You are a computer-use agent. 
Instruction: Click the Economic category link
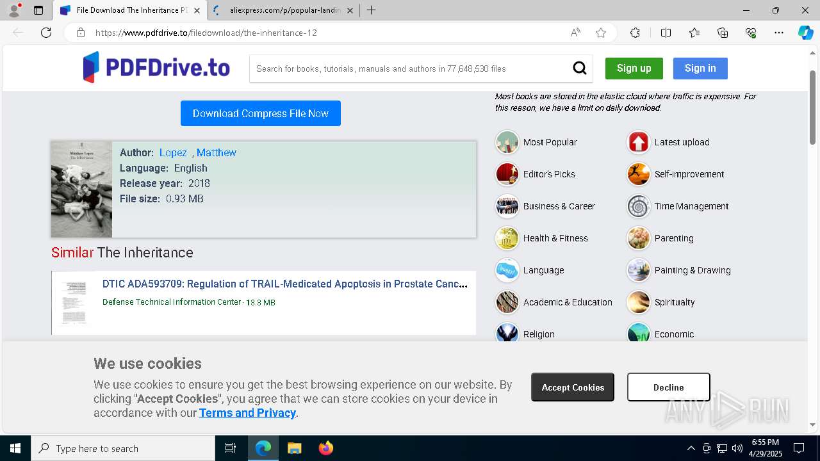[674, 334]
